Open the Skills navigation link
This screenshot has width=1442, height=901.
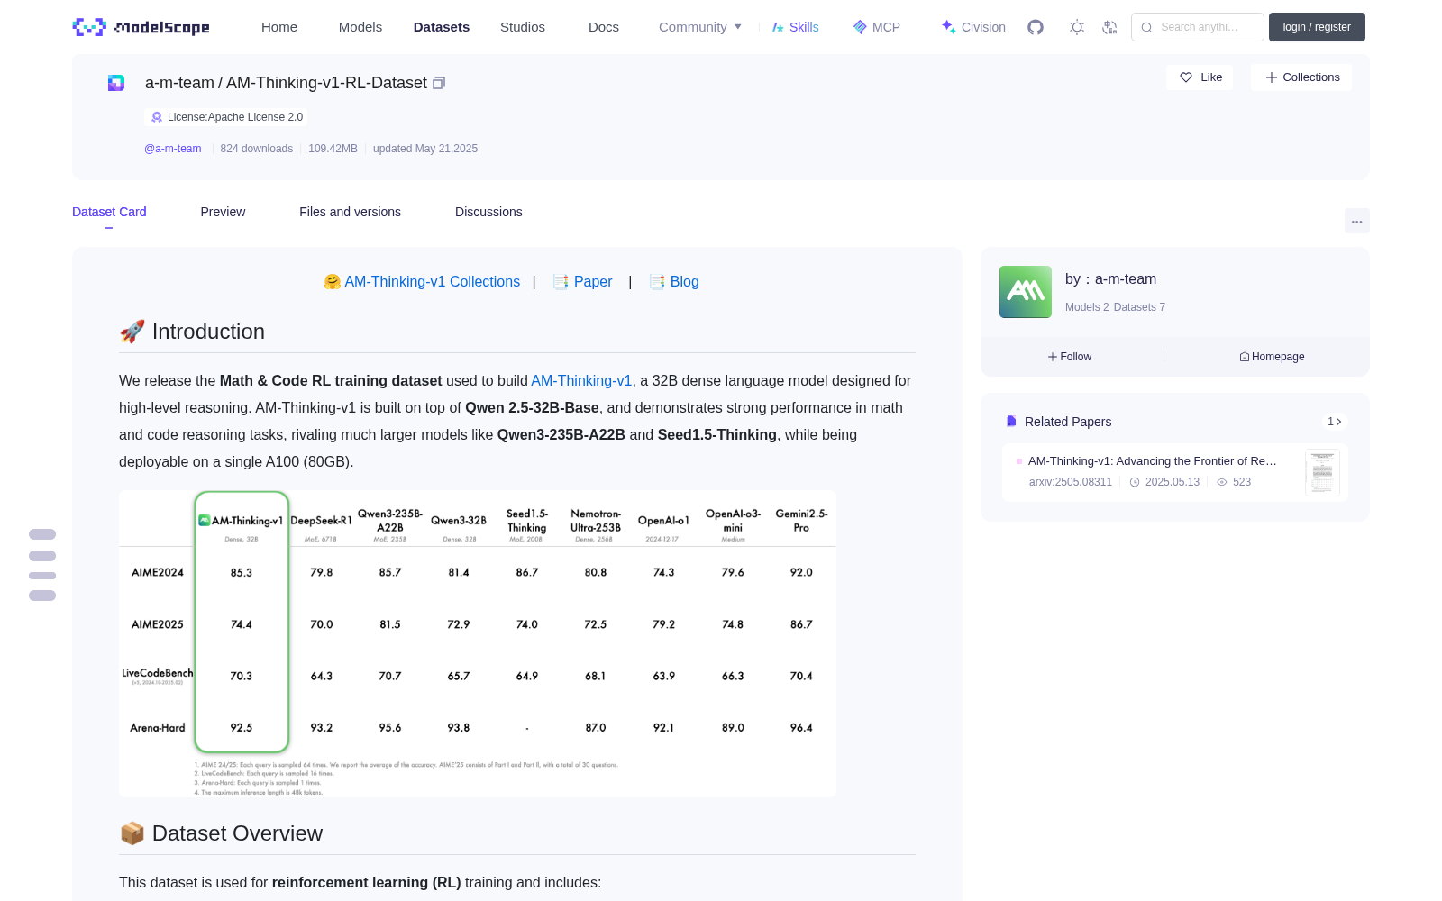pyautogui.click(x=796, y=27)
